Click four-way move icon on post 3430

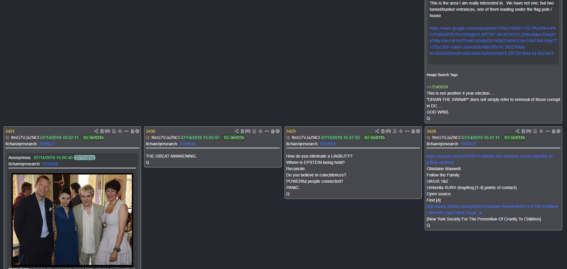260,131
